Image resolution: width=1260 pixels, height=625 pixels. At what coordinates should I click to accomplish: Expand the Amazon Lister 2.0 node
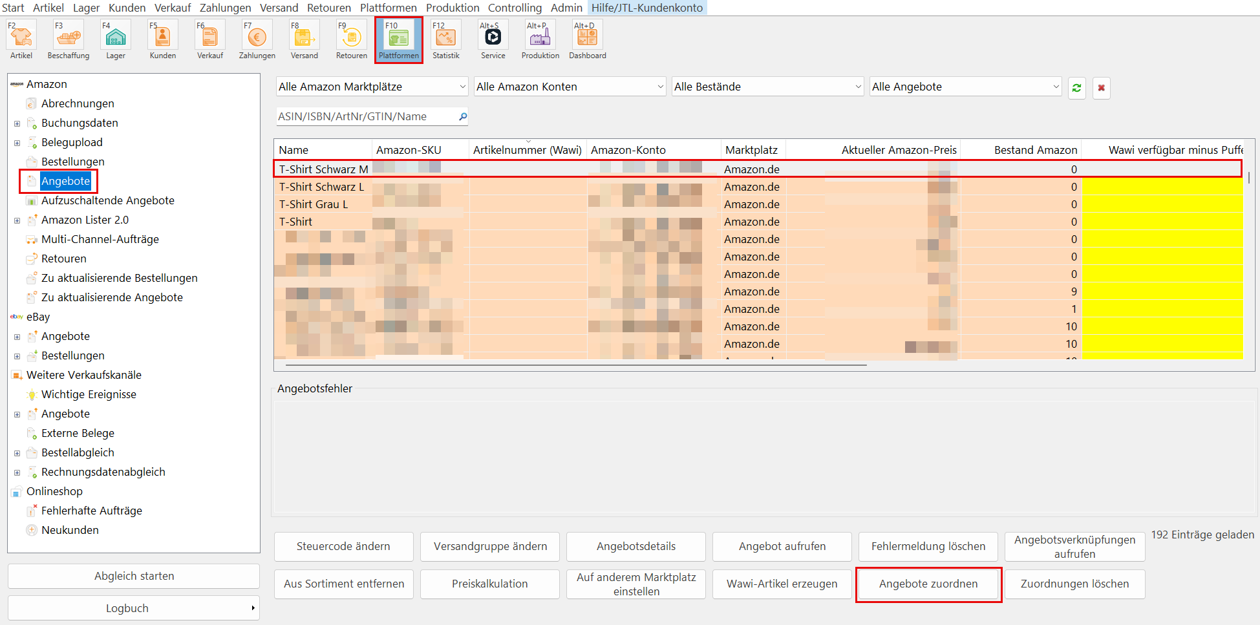point(17,220)
